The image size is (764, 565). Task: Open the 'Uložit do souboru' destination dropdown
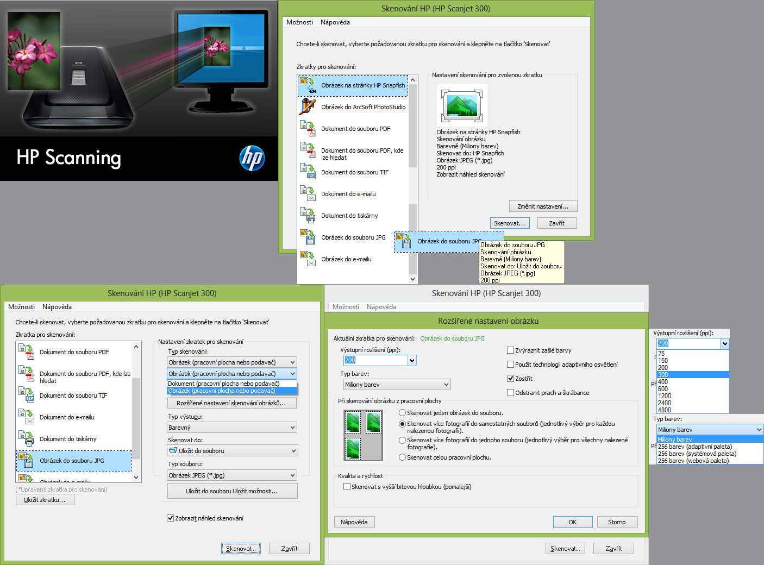[232, 451]
